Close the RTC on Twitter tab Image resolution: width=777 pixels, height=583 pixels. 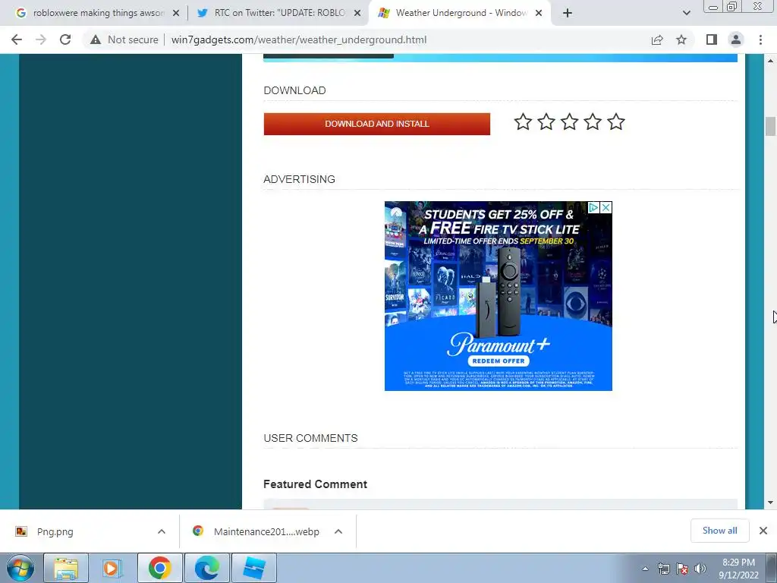point(357,14)
